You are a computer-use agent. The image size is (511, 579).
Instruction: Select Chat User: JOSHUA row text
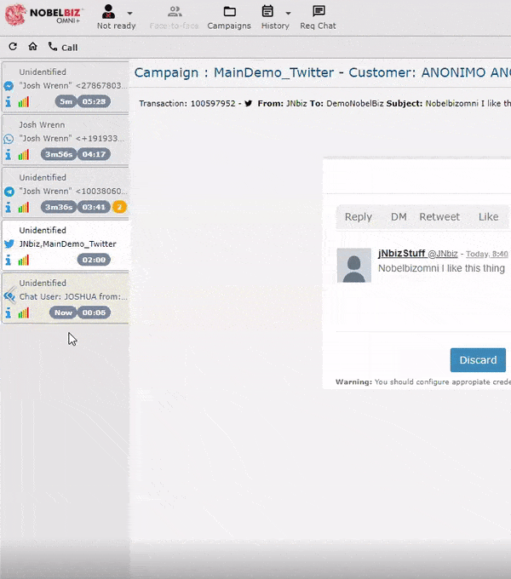73,297
